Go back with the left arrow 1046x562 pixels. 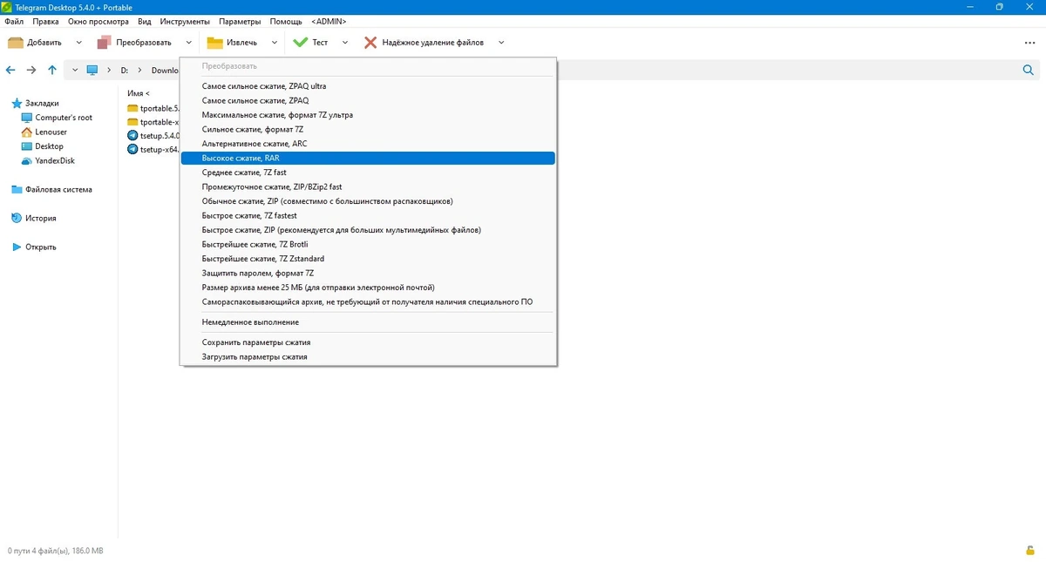click(x=10, y=70)
